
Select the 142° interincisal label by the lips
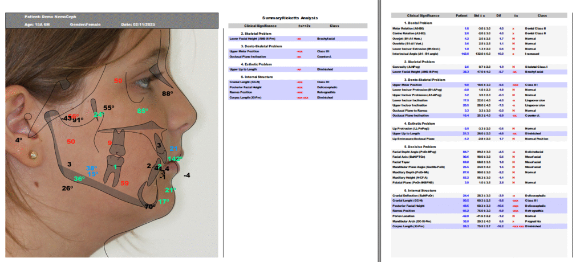click(x=175, y=159)
